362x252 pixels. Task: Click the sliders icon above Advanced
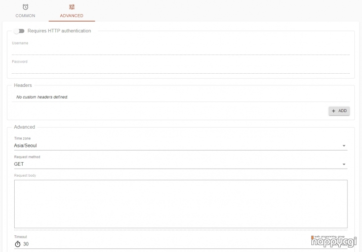71,7
